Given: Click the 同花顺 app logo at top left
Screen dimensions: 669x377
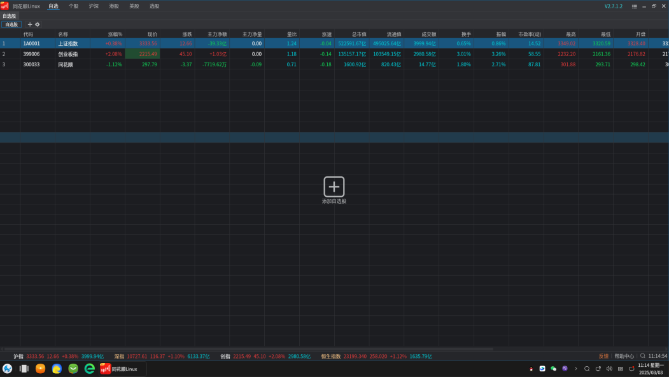Looking at the screenshot, I should [x=5, y=6].
